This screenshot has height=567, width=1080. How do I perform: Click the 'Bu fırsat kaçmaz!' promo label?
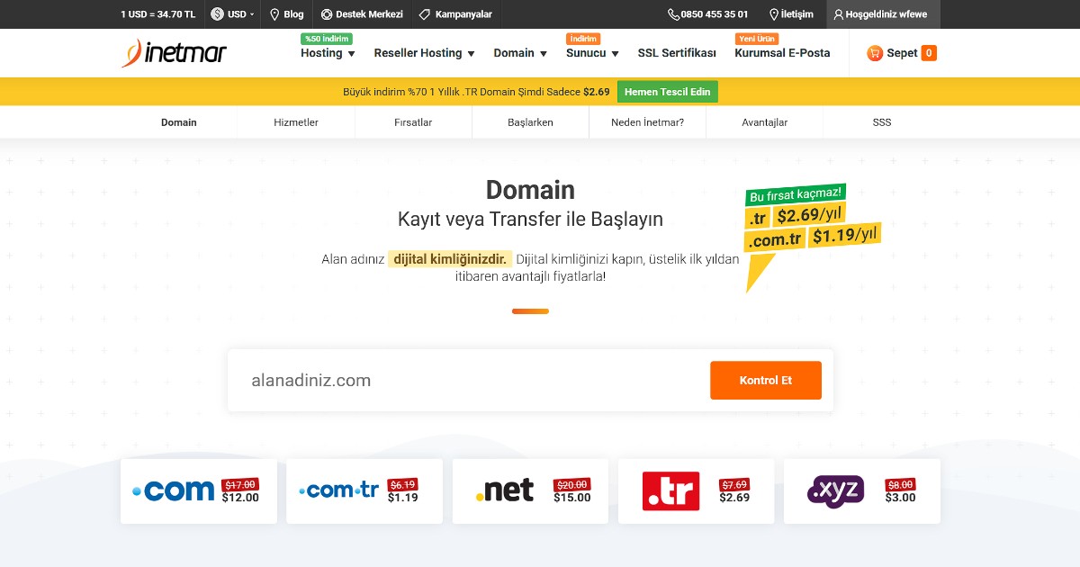(x=796, y=193)
